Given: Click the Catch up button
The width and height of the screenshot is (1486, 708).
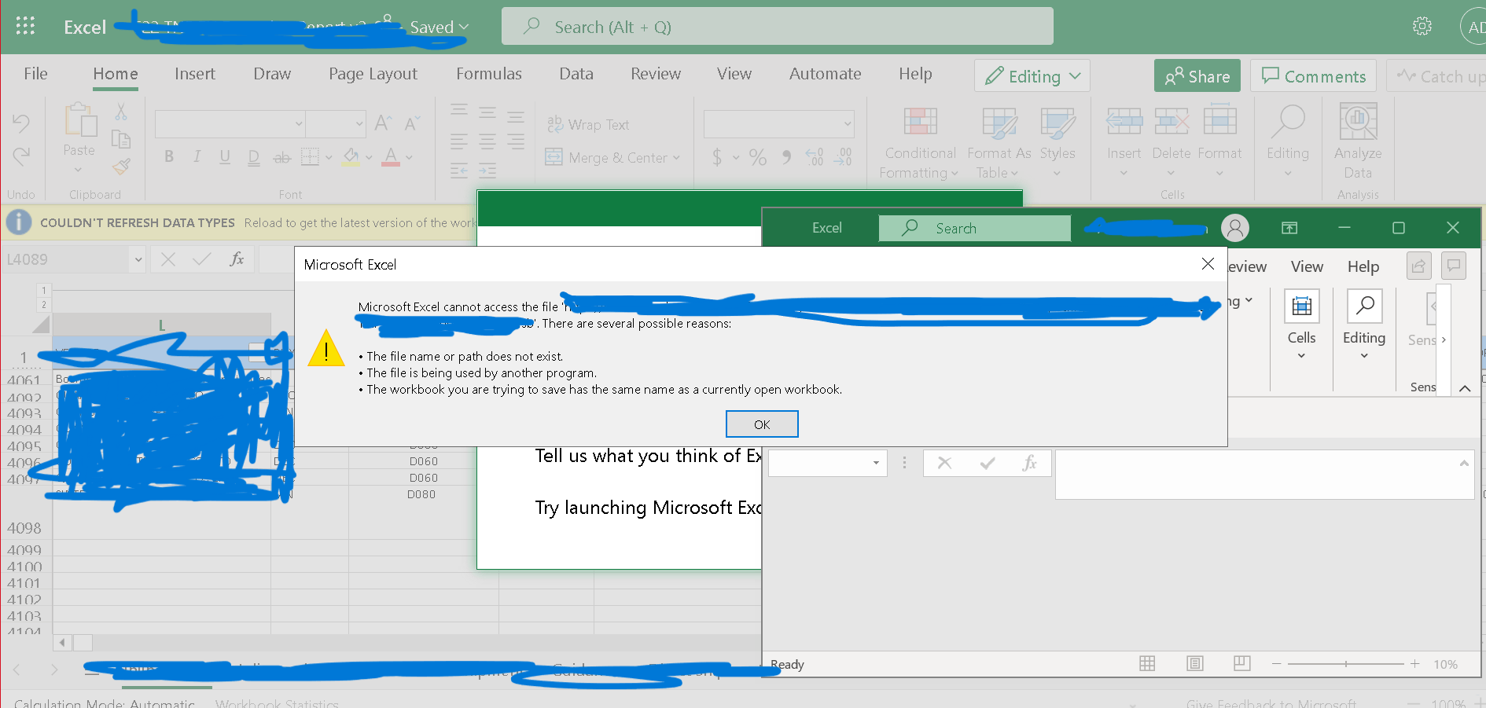Looking at the screenshot, I should pyautogui.click(x=1436, y=76).
